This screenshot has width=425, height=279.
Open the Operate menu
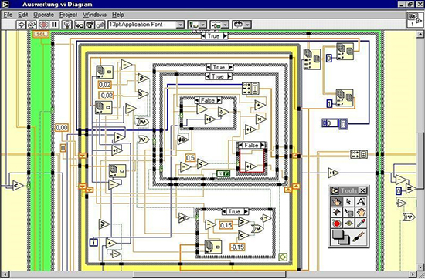point(43,15)
